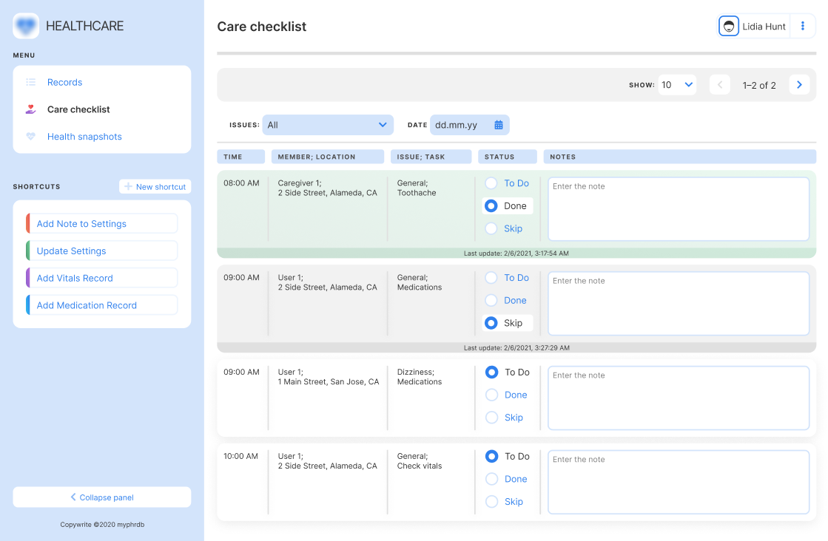Click the Health snapshots heart icon
This screenshot has width=828, height=541.
30,137
